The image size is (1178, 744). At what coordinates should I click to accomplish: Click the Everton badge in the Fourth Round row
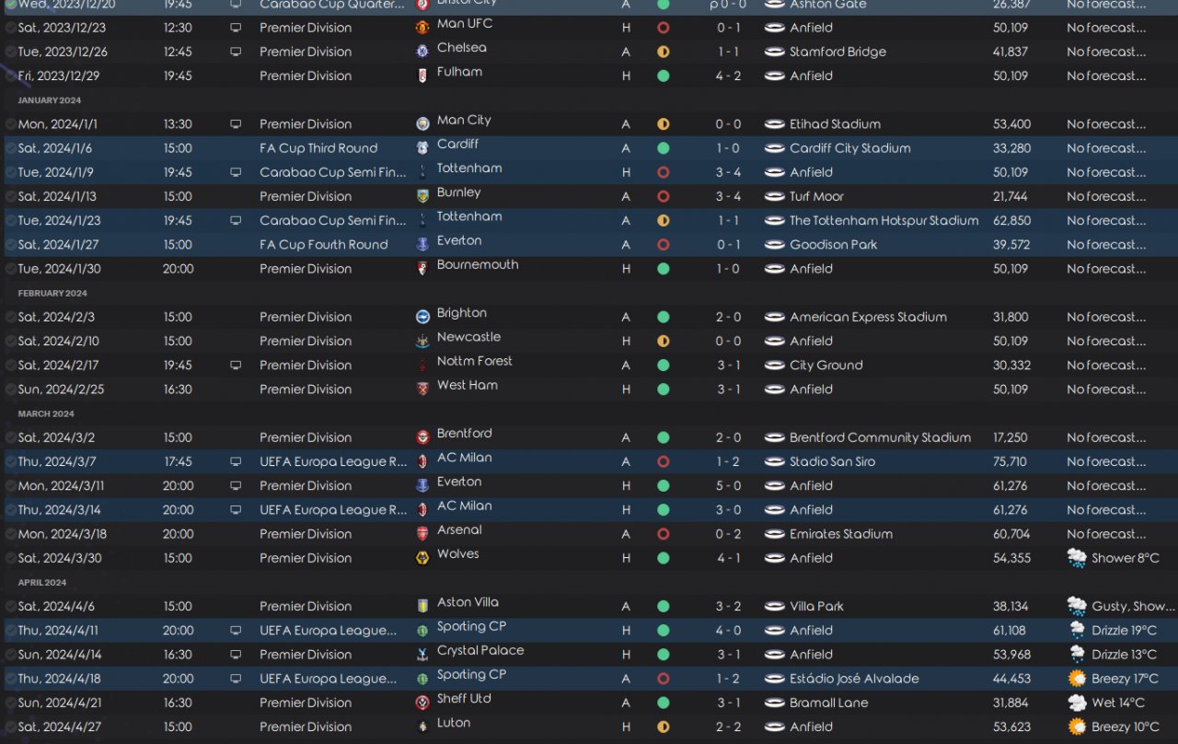pos(422,245)
